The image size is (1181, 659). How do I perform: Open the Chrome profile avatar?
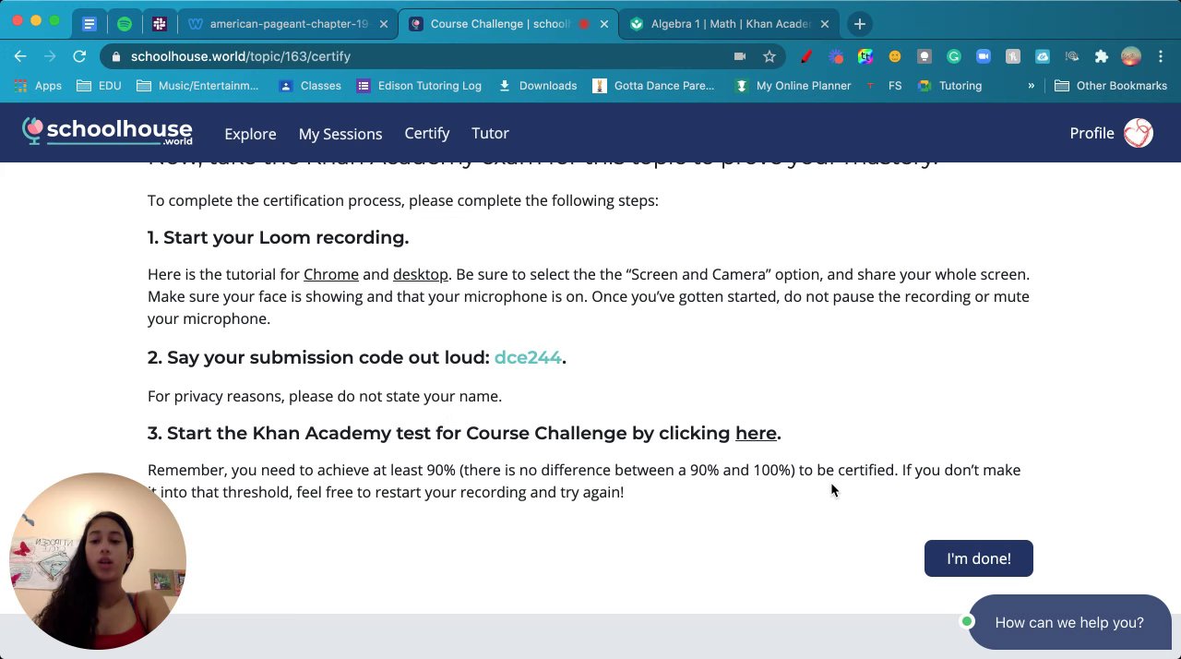(1131, 57)
